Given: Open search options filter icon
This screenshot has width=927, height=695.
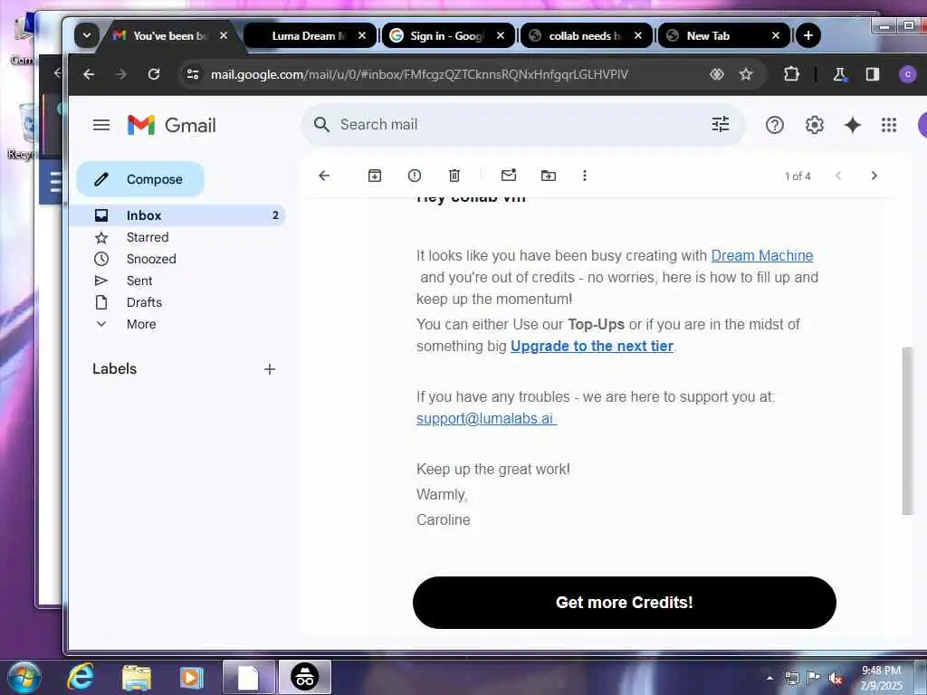Looking at the screenshot, I should pyautogui.click(x=720, y=124).
